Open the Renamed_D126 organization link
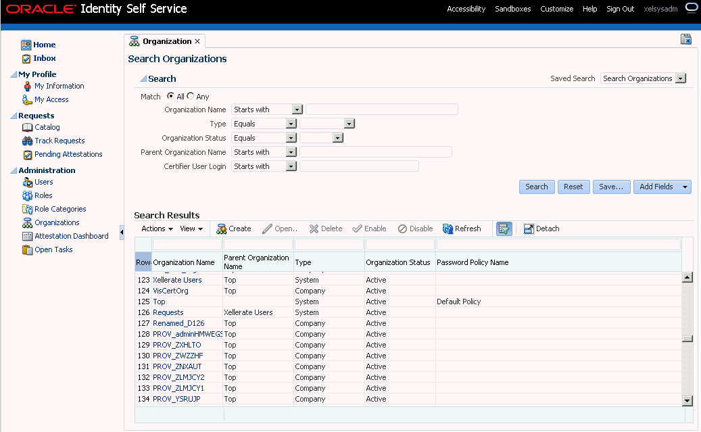 [x=178, y=323]
